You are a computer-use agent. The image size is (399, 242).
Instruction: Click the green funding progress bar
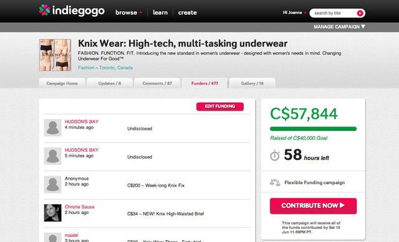pyautogui.click(x=313, y=129)
